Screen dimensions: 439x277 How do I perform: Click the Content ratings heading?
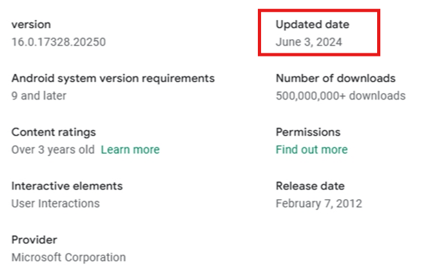pyautogui.click(x=54, y=132)
